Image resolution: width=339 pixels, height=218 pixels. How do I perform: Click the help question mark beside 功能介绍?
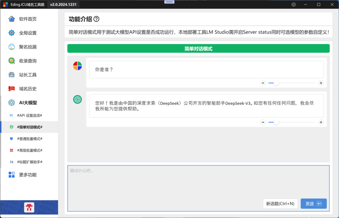tap(96, 19)
